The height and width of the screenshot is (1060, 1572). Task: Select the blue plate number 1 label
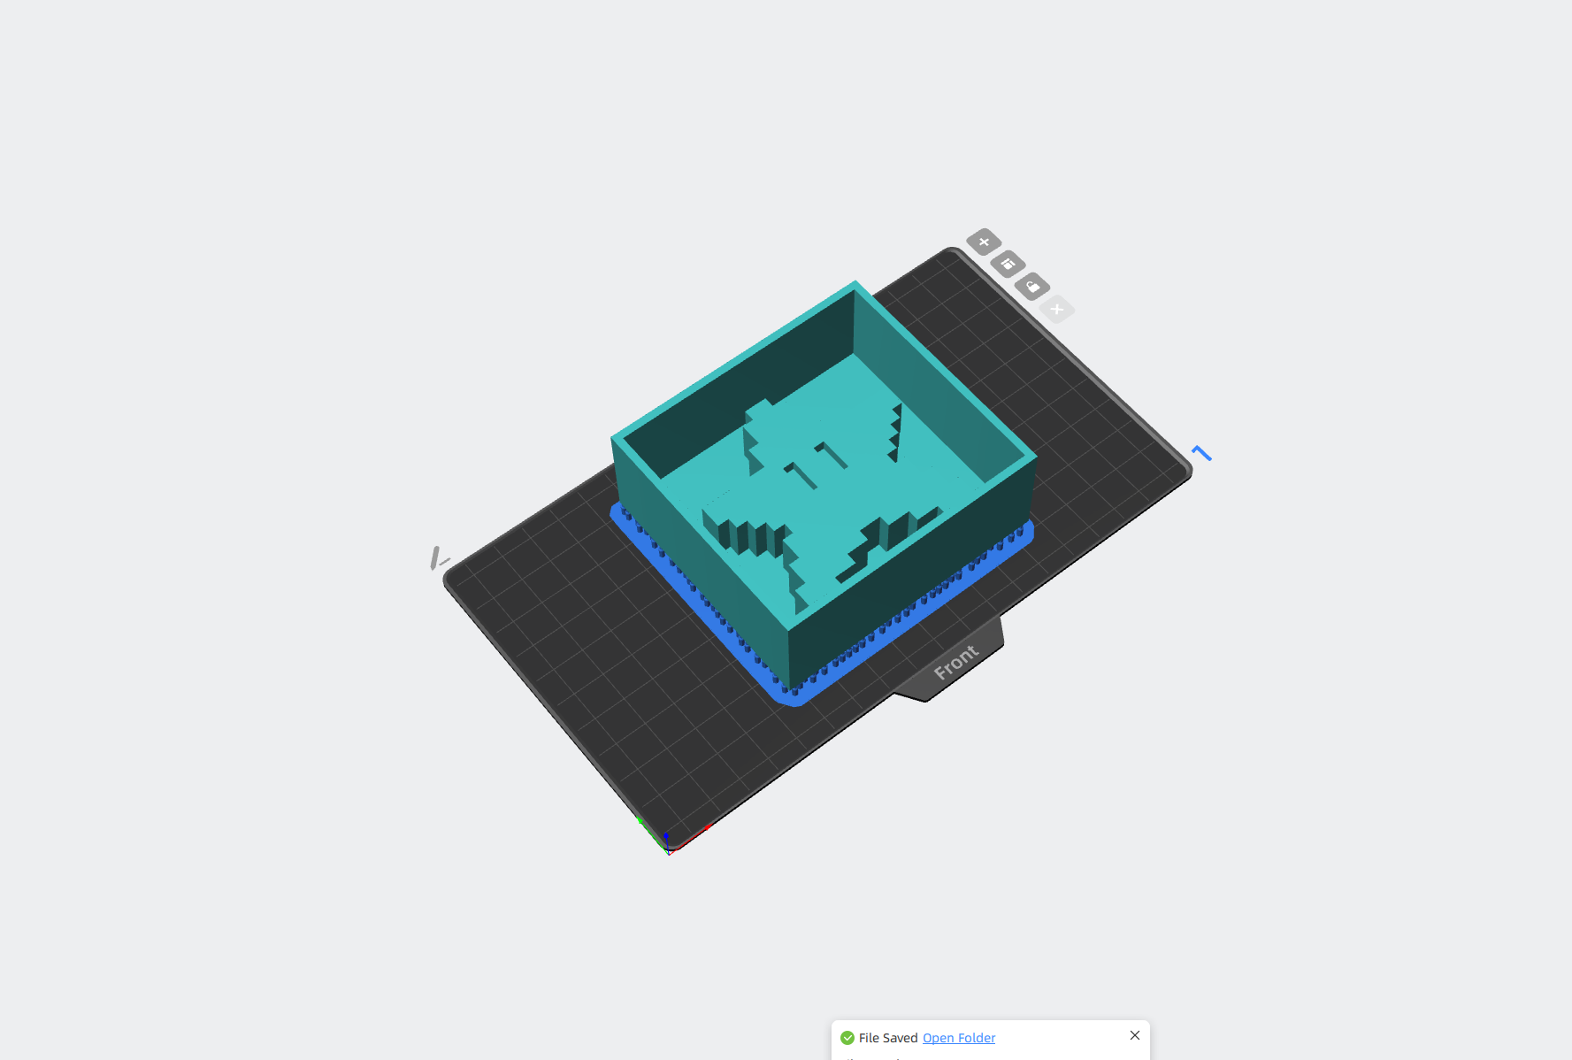(1201, 453)
